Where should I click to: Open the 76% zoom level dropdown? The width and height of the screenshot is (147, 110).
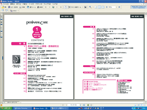[116, 7]
